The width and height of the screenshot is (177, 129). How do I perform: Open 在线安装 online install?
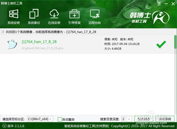[x=54, y=17]
